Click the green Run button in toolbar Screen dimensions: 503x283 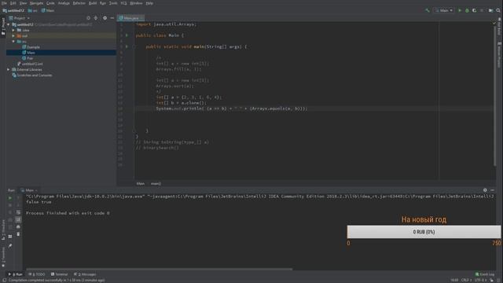(460, 10)
